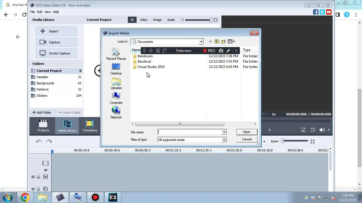Select the Stickers folder
Viewport: 362px width, 203px height.
point(56,96)
